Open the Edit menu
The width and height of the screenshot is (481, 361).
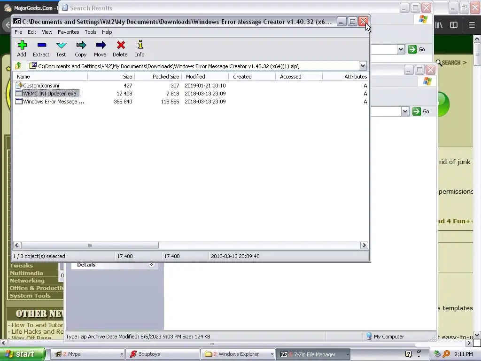[32, 32]
